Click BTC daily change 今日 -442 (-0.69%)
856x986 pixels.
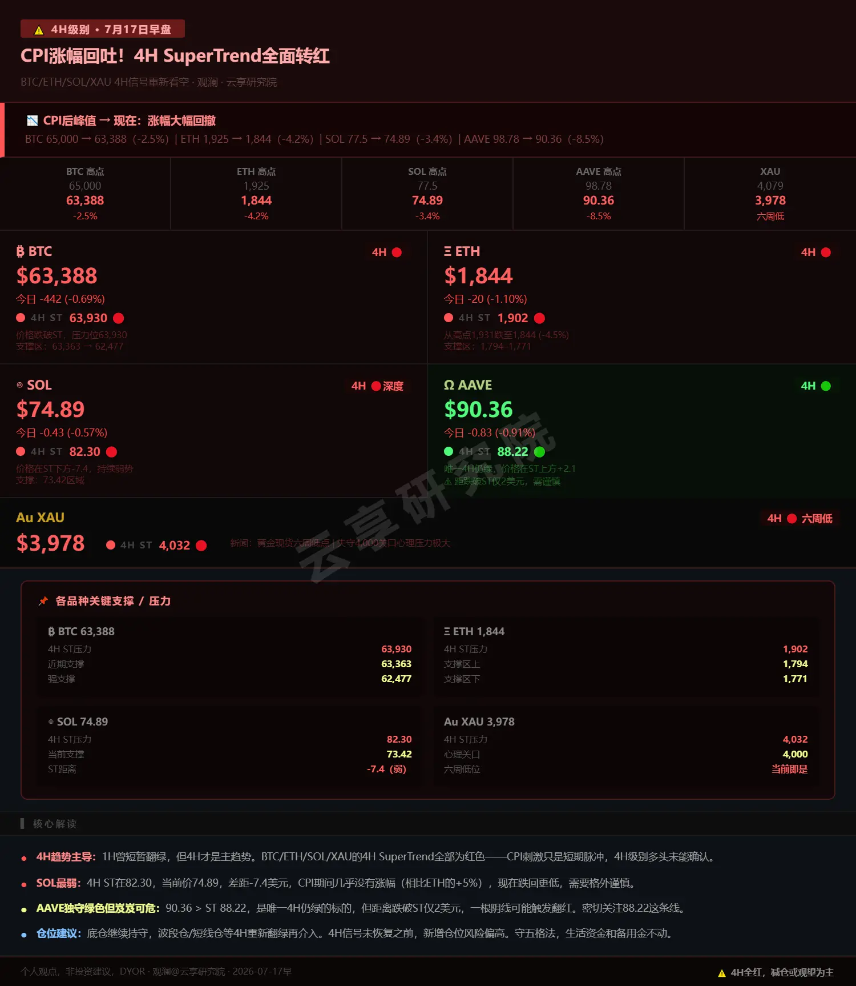pos(60,299)
